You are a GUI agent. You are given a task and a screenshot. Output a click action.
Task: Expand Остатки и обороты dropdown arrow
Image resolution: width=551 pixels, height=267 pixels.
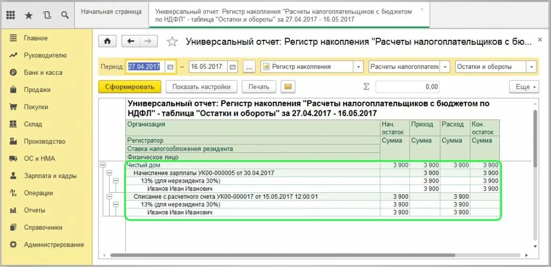pyautogui.click(x=532, y=67)
